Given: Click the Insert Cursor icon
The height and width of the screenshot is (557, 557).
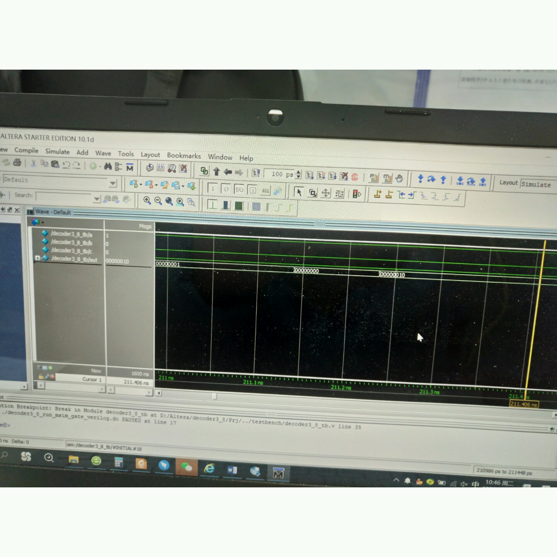Looking at the screenshot, I should (378, 194).
